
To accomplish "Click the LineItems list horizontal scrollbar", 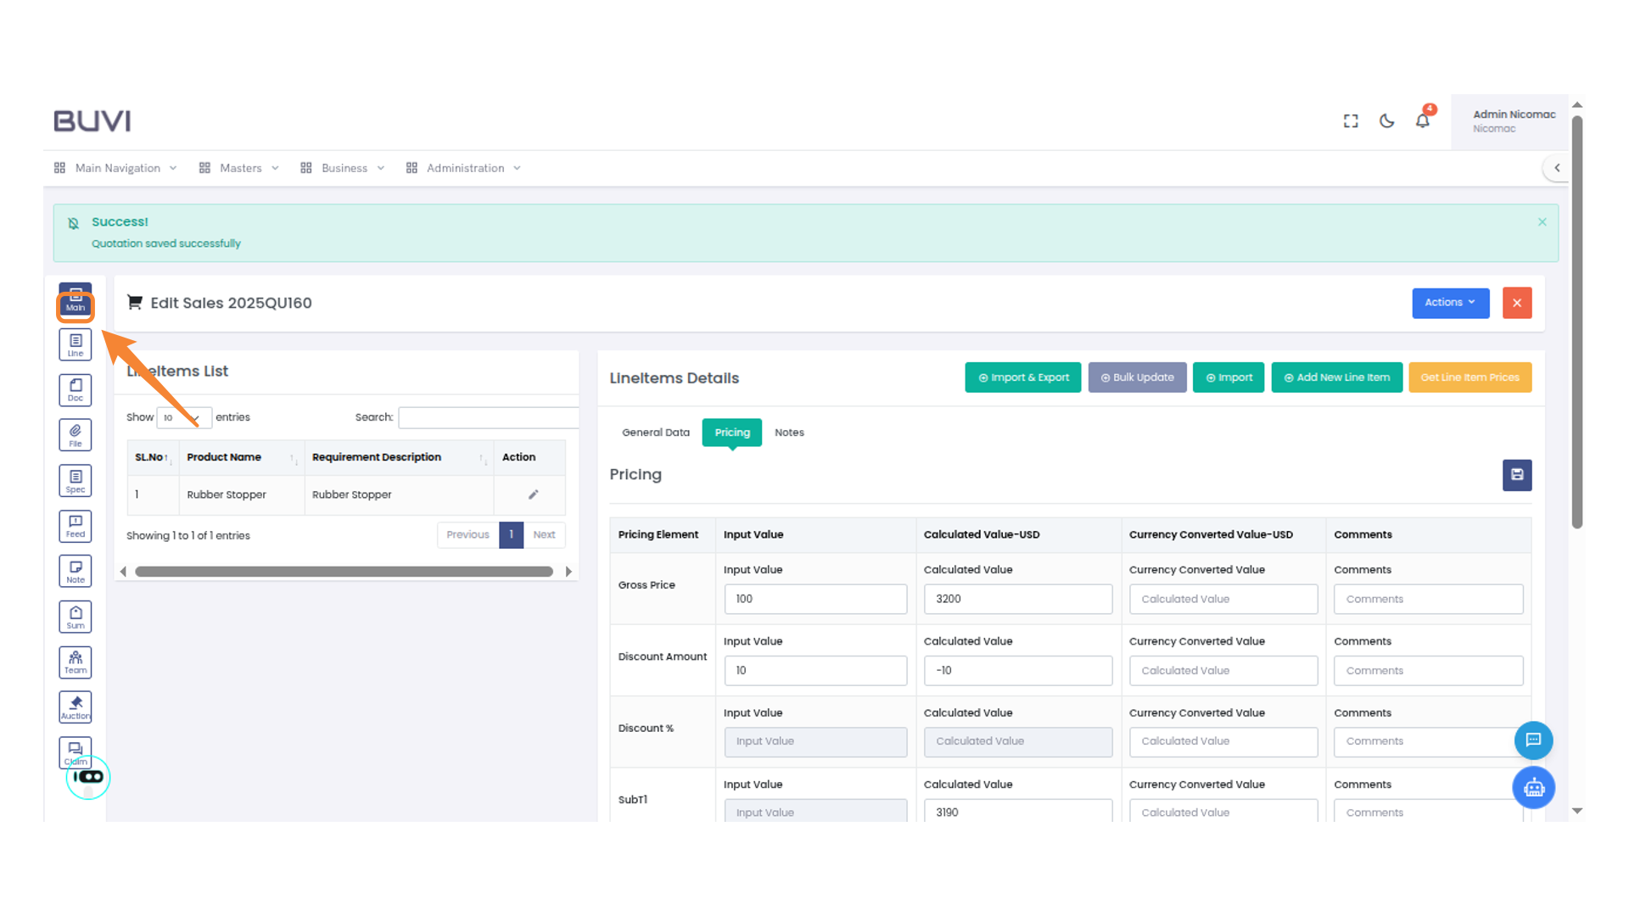I will [x=344, y=572].
